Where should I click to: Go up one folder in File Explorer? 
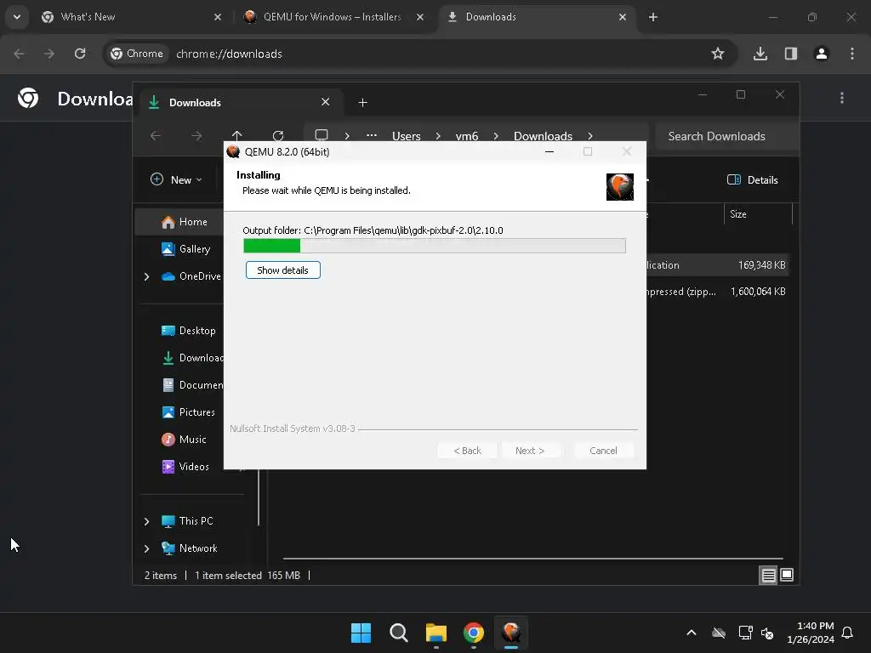tap(237, 136)
